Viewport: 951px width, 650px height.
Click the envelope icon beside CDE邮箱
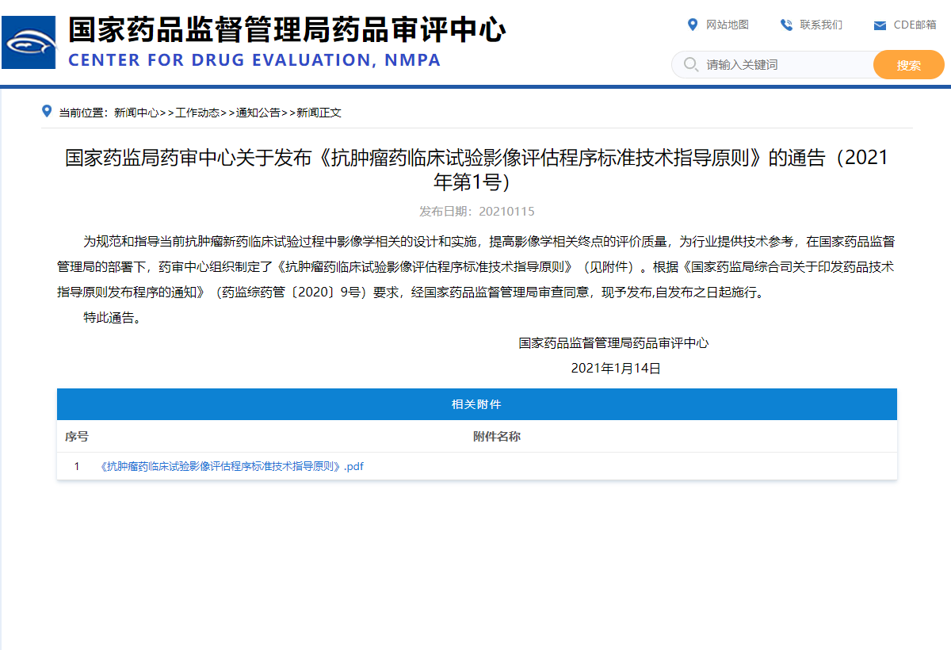tap(880, 25)
